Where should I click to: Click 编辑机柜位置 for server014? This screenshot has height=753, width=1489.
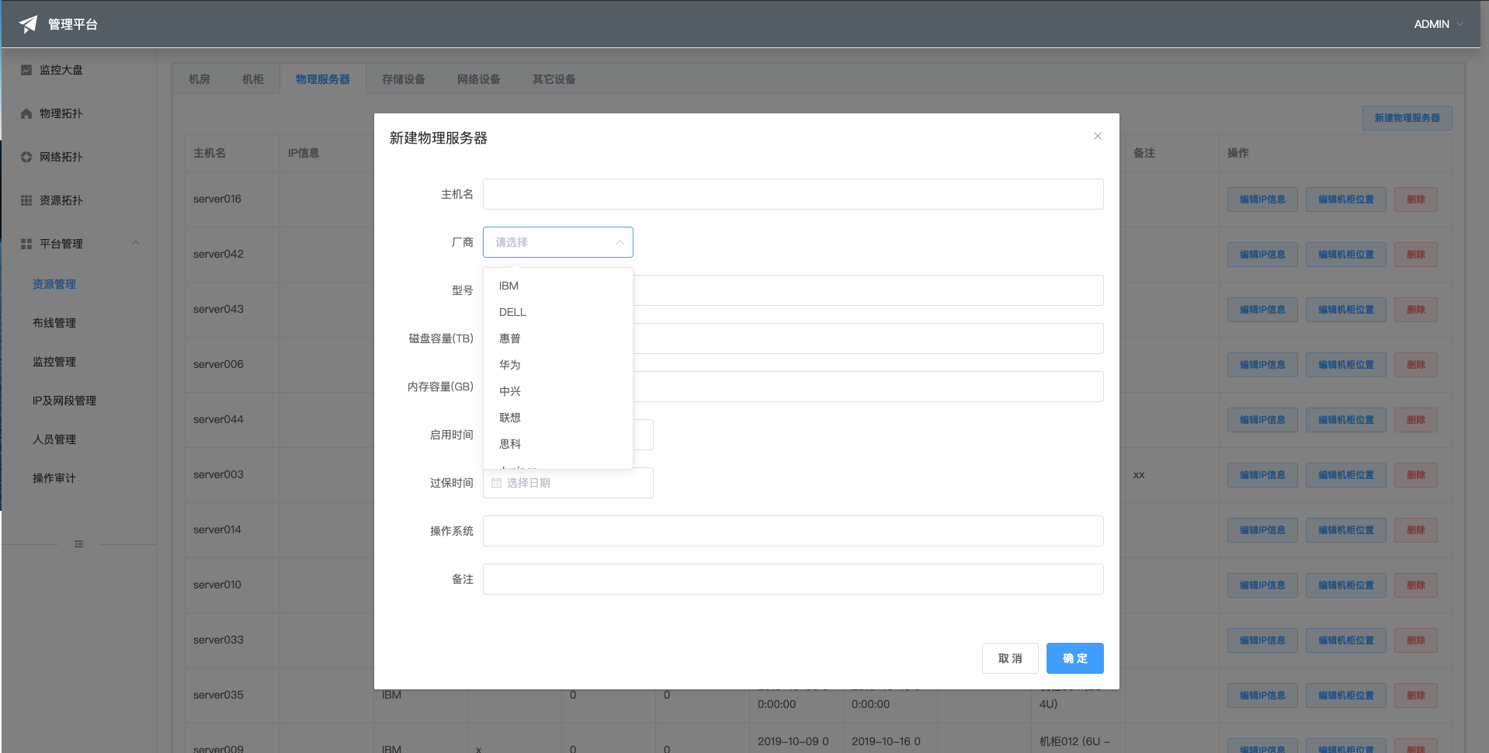click(x=1346, y=530)
